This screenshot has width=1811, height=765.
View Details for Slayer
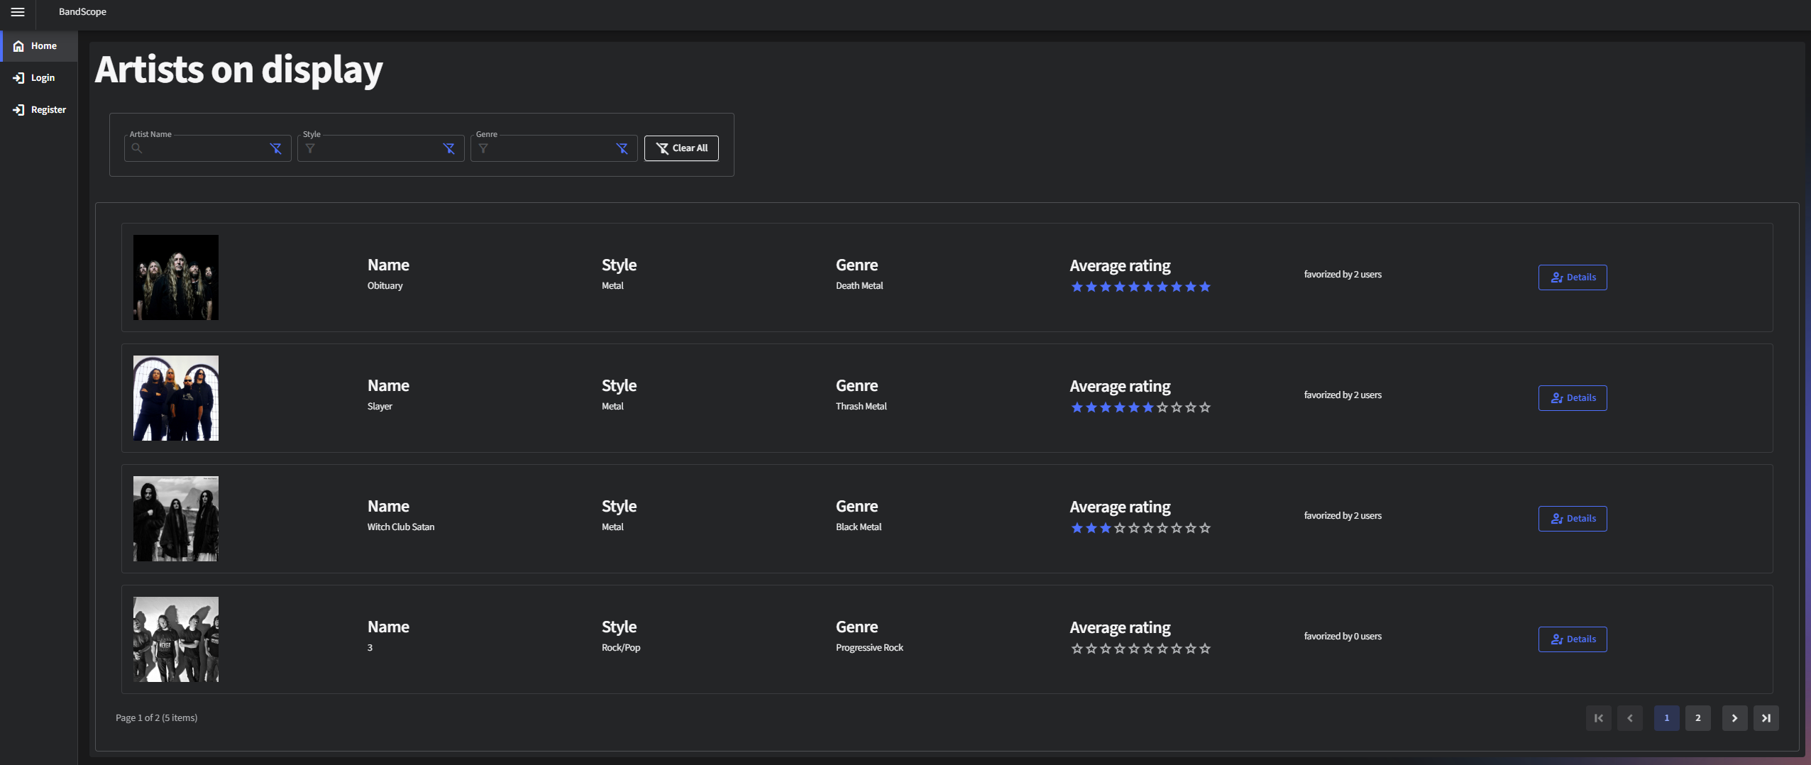(1572, 397)
